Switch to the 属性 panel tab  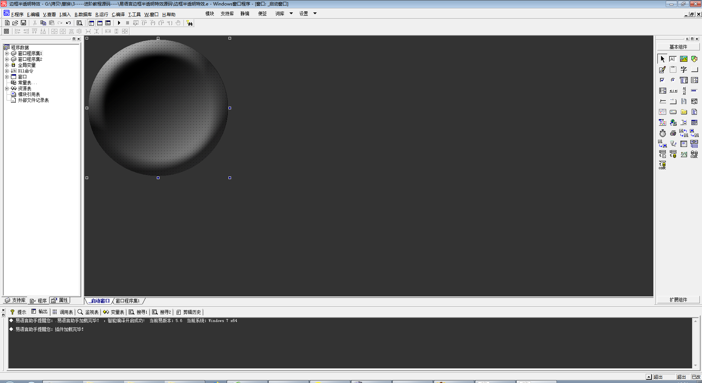(x=60, y=300)
